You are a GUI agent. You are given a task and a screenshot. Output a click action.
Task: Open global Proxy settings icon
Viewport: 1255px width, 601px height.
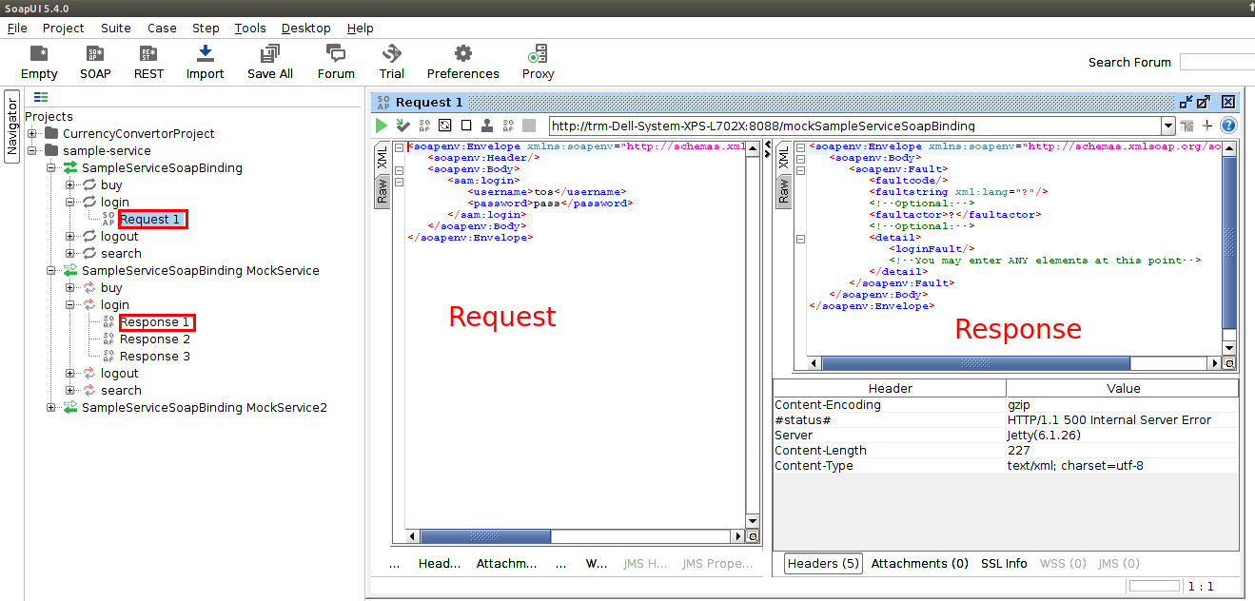[x=538, y=60]
